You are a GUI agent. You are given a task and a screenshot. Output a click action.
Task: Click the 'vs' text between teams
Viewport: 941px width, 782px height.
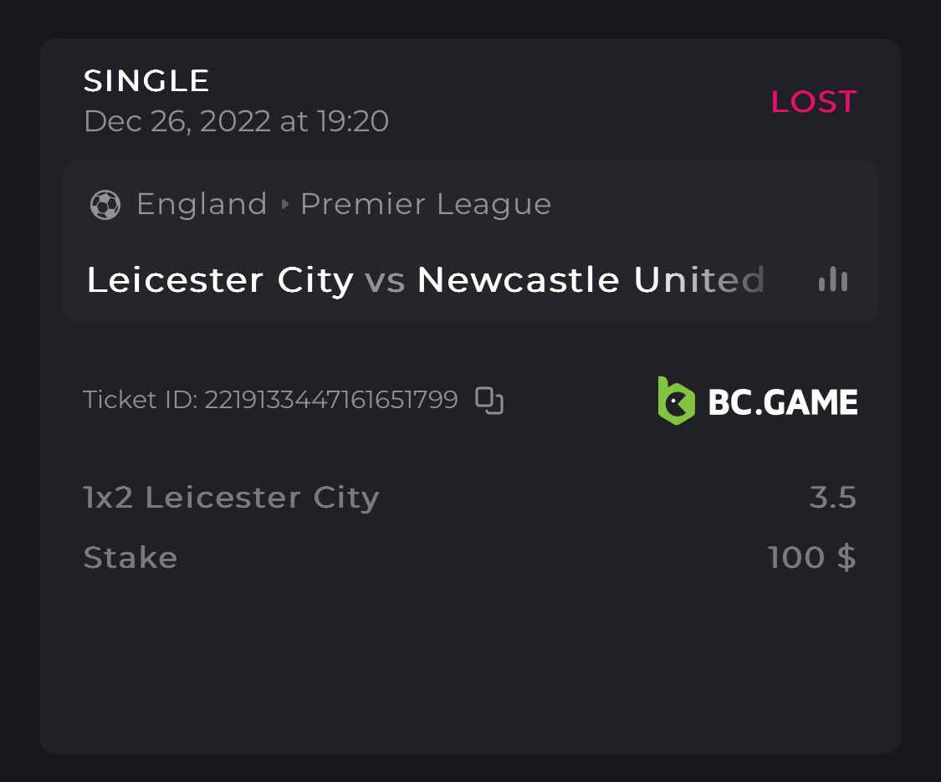pyautogui.click(x=385, y=280)
